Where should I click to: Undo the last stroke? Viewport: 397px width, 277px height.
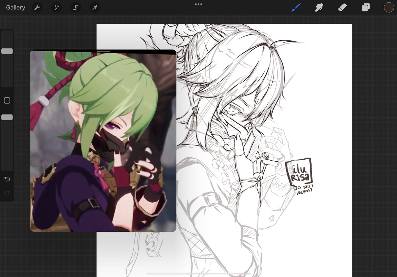7,179
